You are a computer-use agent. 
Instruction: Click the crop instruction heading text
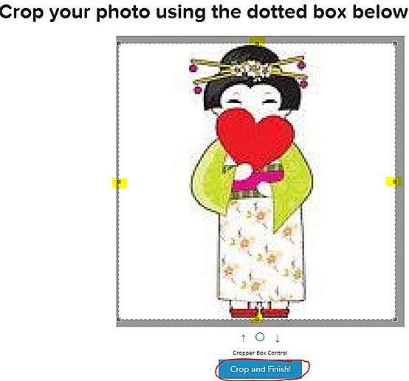204,12
